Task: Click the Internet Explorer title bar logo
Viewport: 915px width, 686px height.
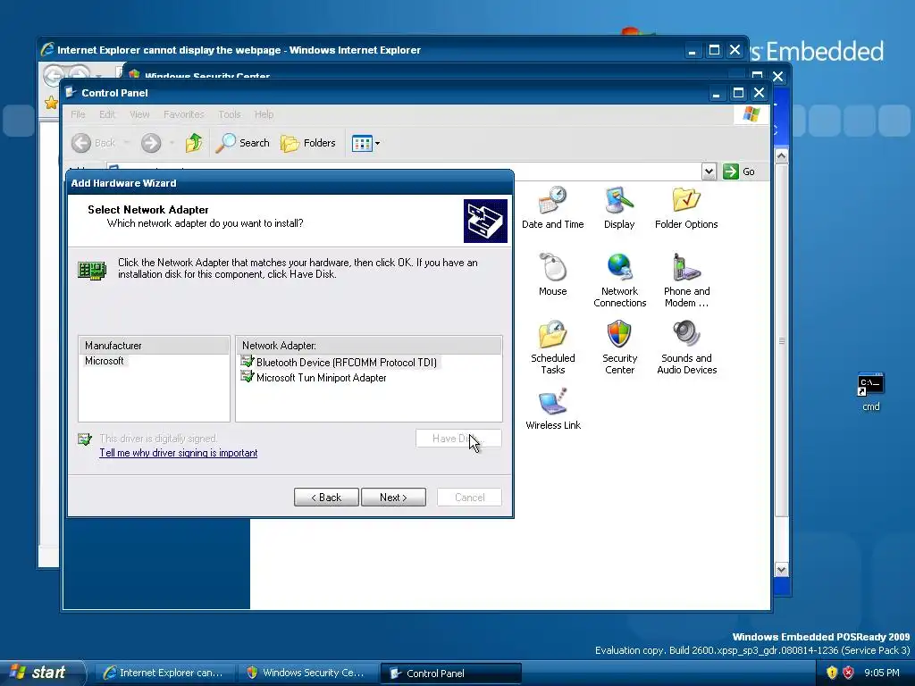Action: (47, 50)
